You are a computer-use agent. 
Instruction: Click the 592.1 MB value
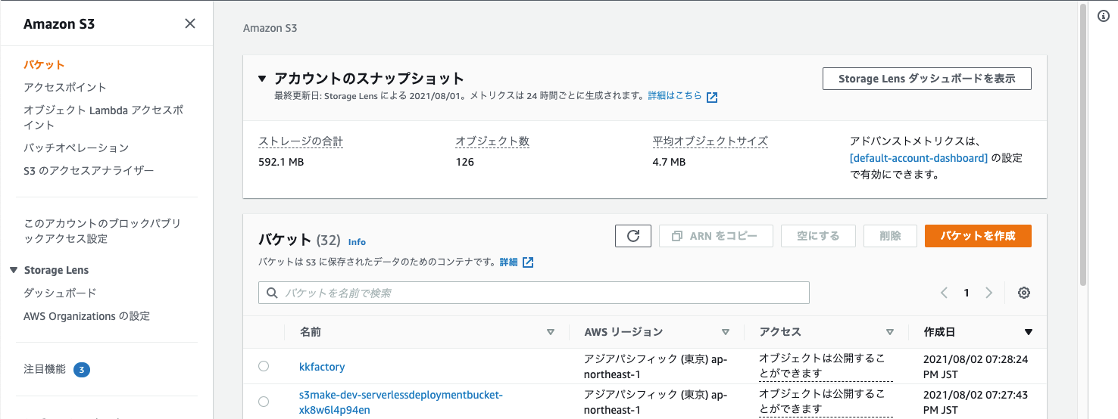click(281, 162)
